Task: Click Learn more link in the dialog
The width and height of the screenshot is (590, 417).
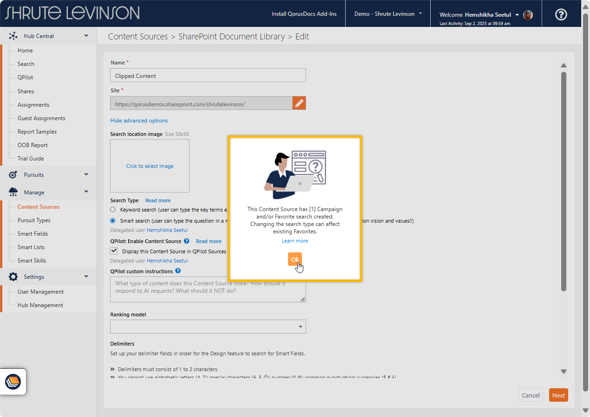Action: click(x=295, y=241)
